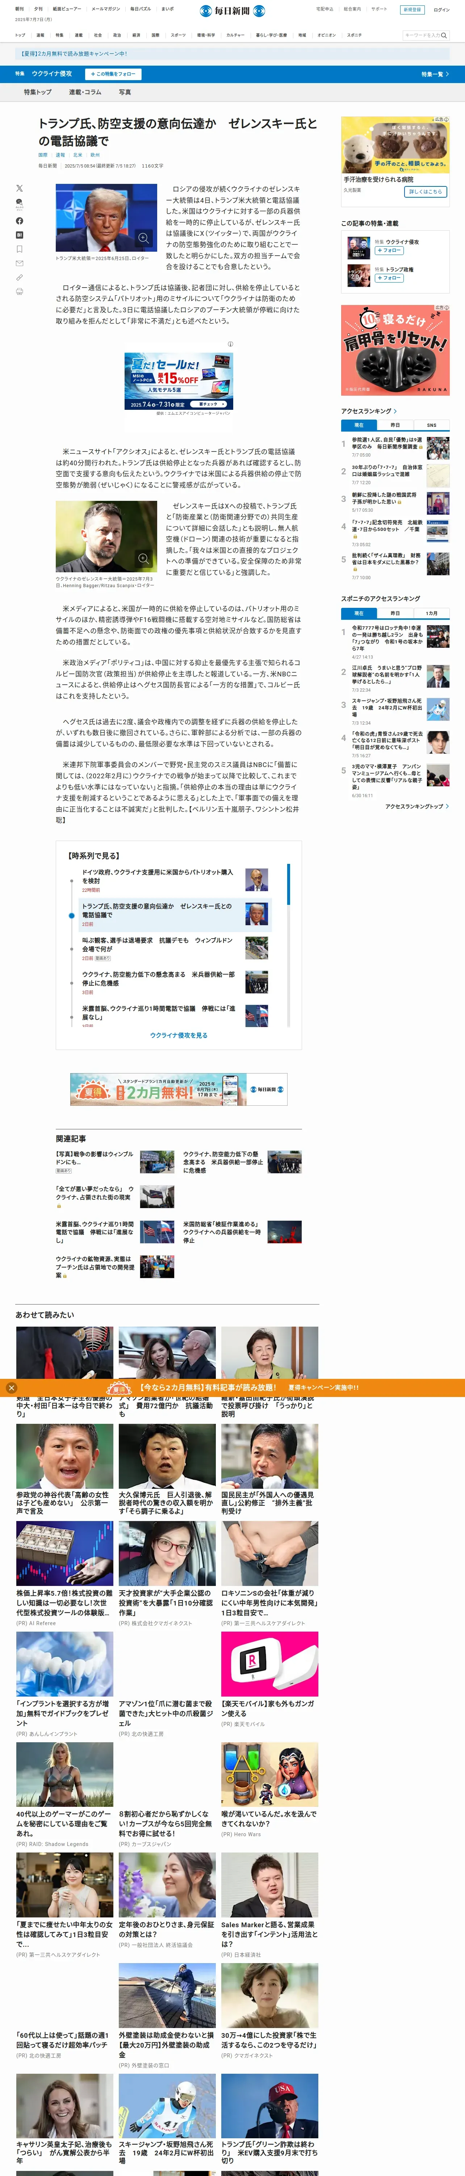
Task: Open 紙面ビューアー in the top bar
Action: click(x=67, y=9)
